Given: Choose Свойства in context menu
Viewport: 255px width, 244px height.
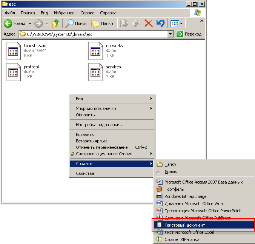Looking at the screenshot, I should pos(112,173).
